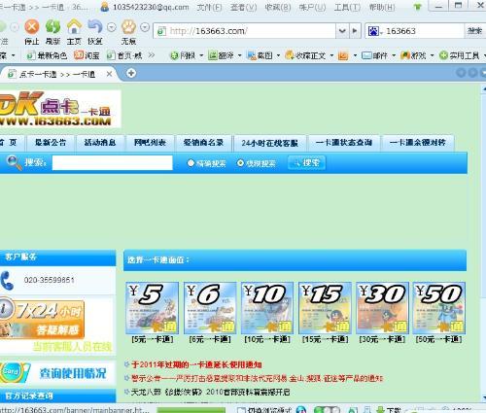Select the ¥5 一卡通 card thumbnail
Screen dimensions: 486x413
[x=152, y=308]
